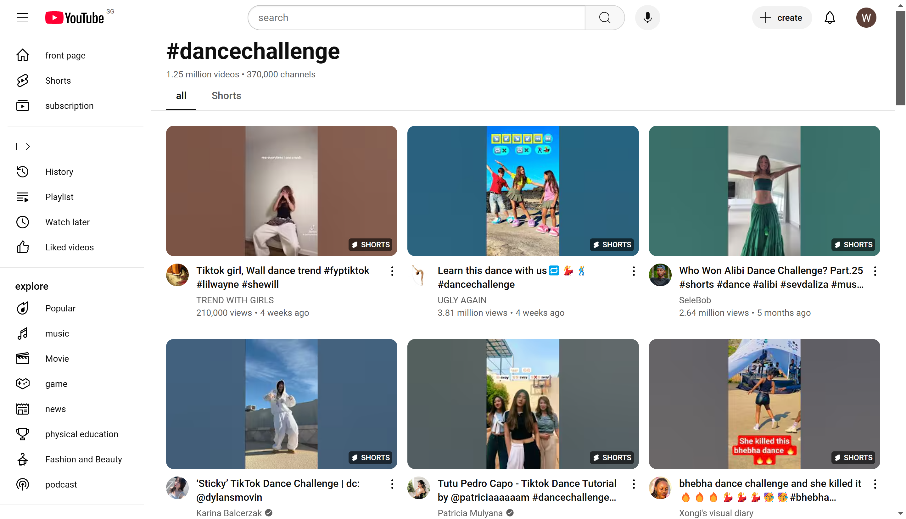Click the search magnifier button
This screenshot has width=906, height=519.
click(x=605, y=18)
